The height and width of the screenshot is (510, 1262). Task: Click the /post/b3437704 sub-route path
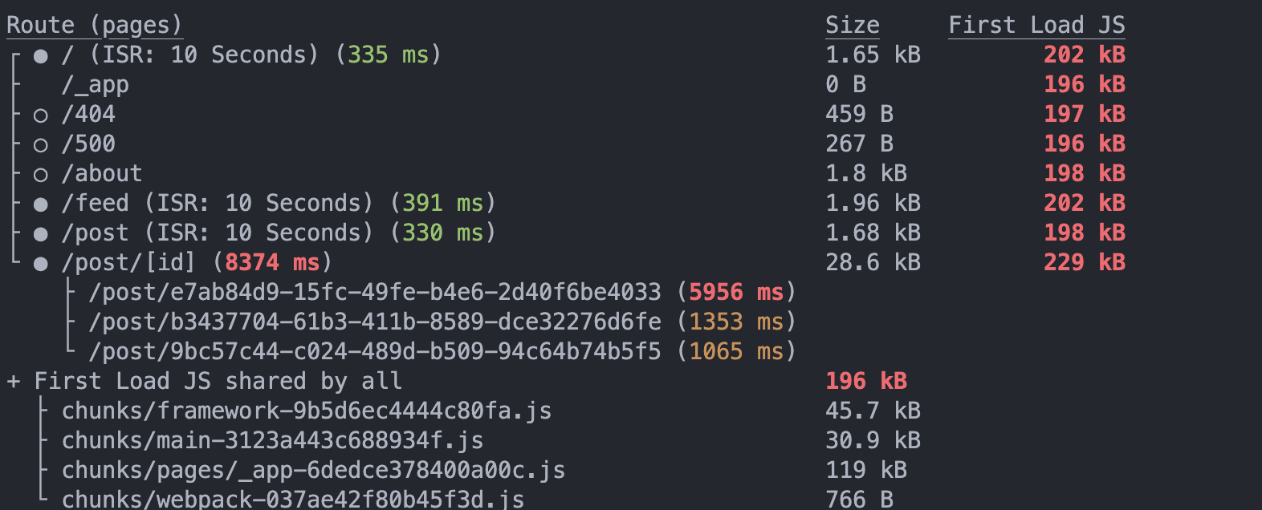click(375, 322)
